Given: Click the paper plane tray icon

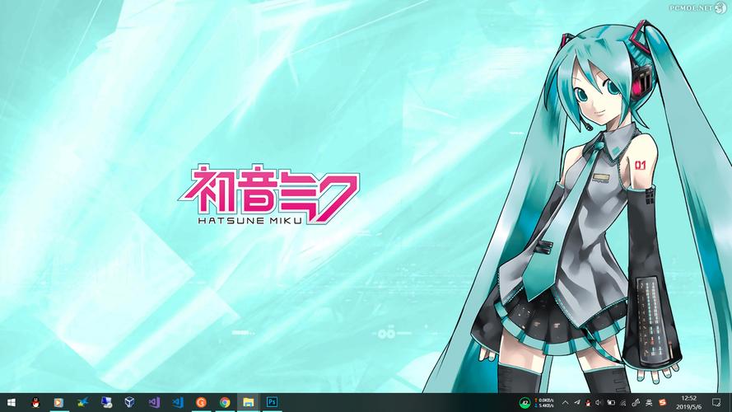Looking at the screenshot, I should [577, 402].
